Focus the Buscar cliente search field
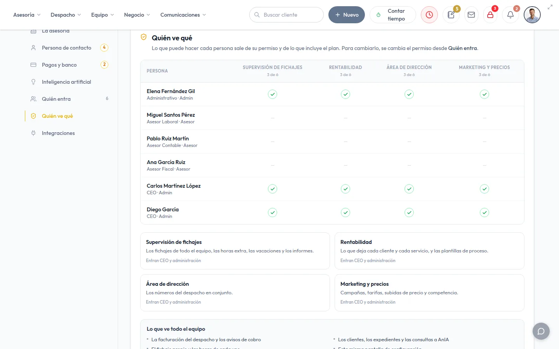 (286, 15)
